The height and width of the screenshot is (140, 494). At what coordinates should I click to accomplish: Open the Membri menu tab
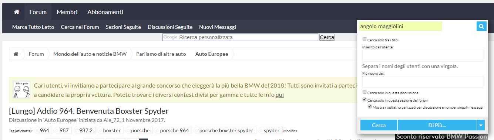(x=67, y=12)
